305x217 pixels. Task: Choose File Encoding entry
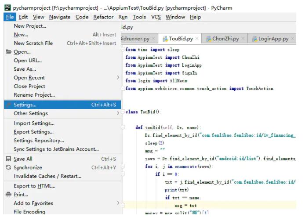click(x=62, y=212)
